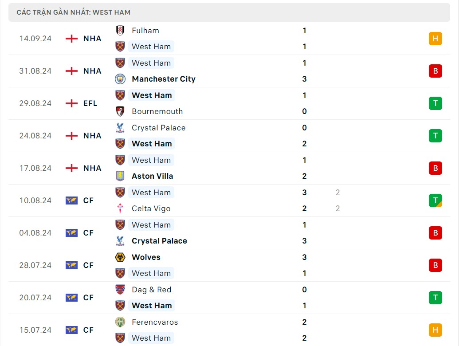Viewport: 459px width, 346px height.
Task: Click the West Ham team name link against Crystal Palace
Action: coord(151,144)
